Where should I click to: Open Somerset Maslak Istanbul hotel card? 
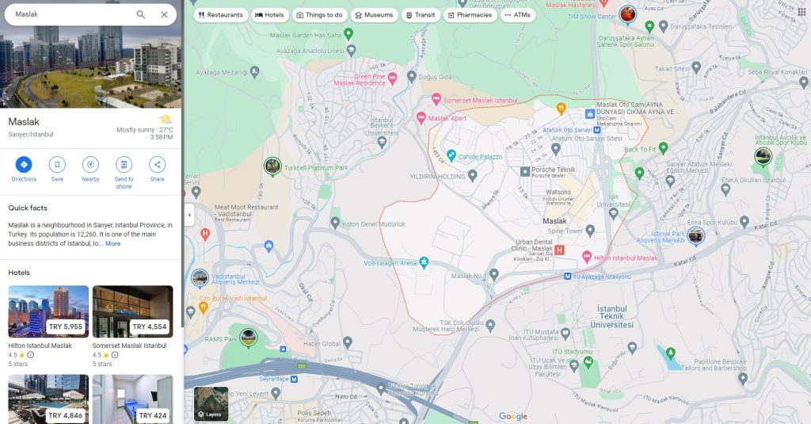pos(133,325)
